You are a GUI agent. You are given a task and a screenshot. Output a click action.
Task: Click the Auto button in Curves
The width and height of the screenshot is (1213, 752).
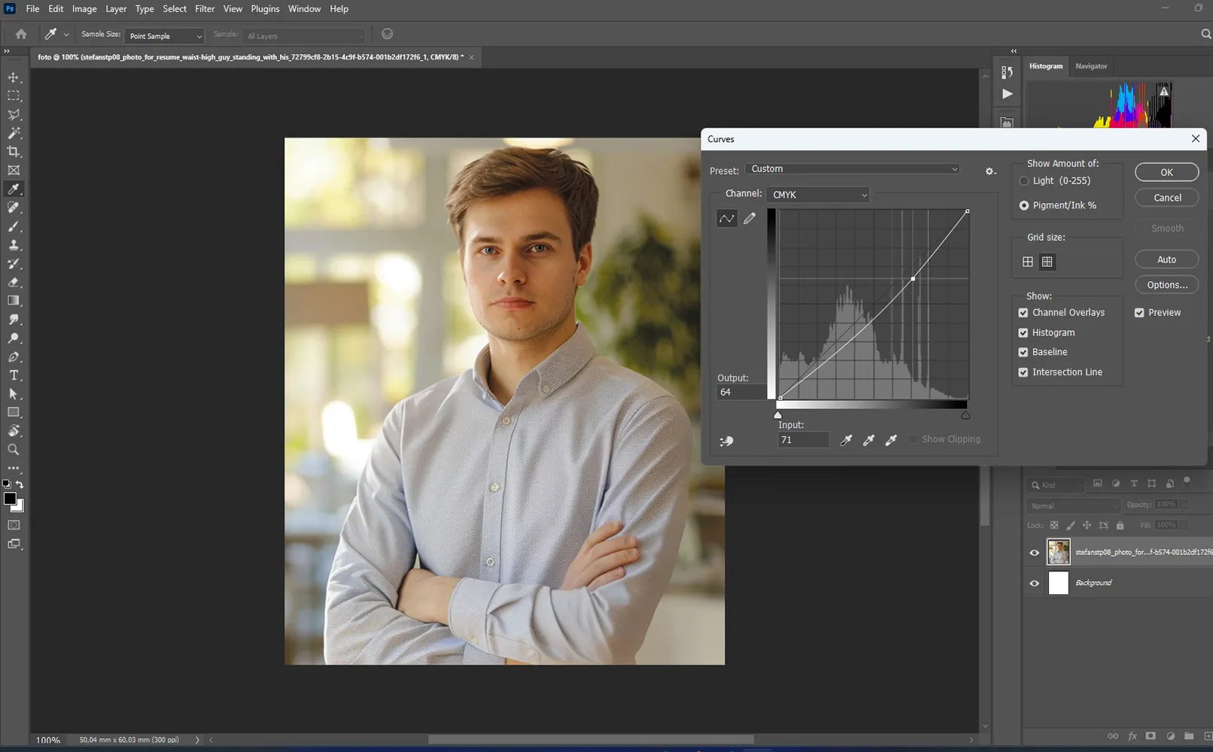[x=1166, y=259]
